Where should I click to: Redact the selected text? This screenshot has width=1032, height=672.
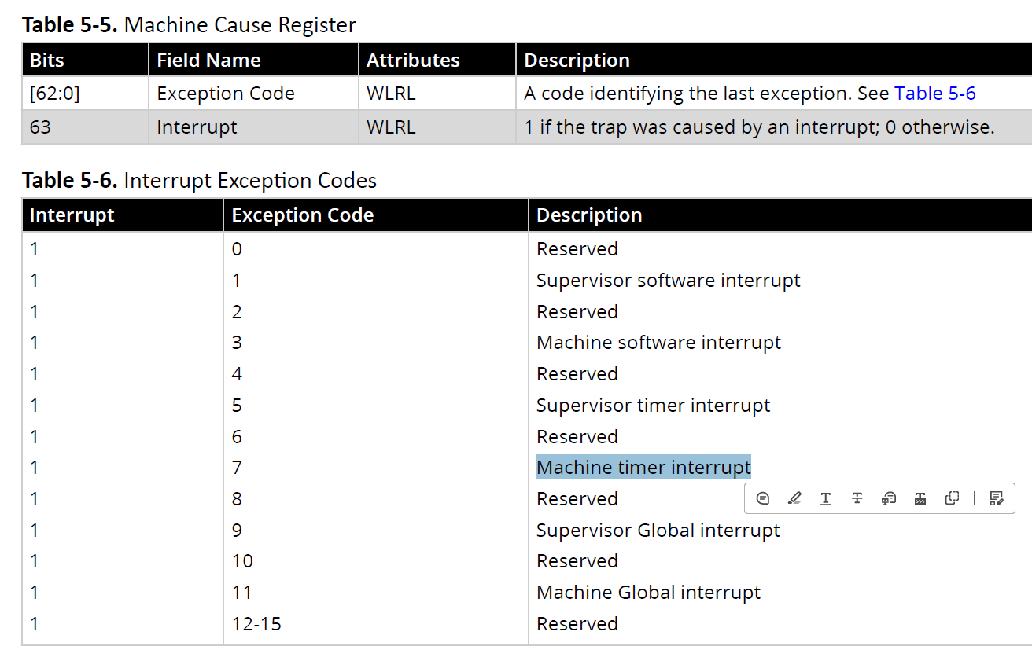[920, 498]
